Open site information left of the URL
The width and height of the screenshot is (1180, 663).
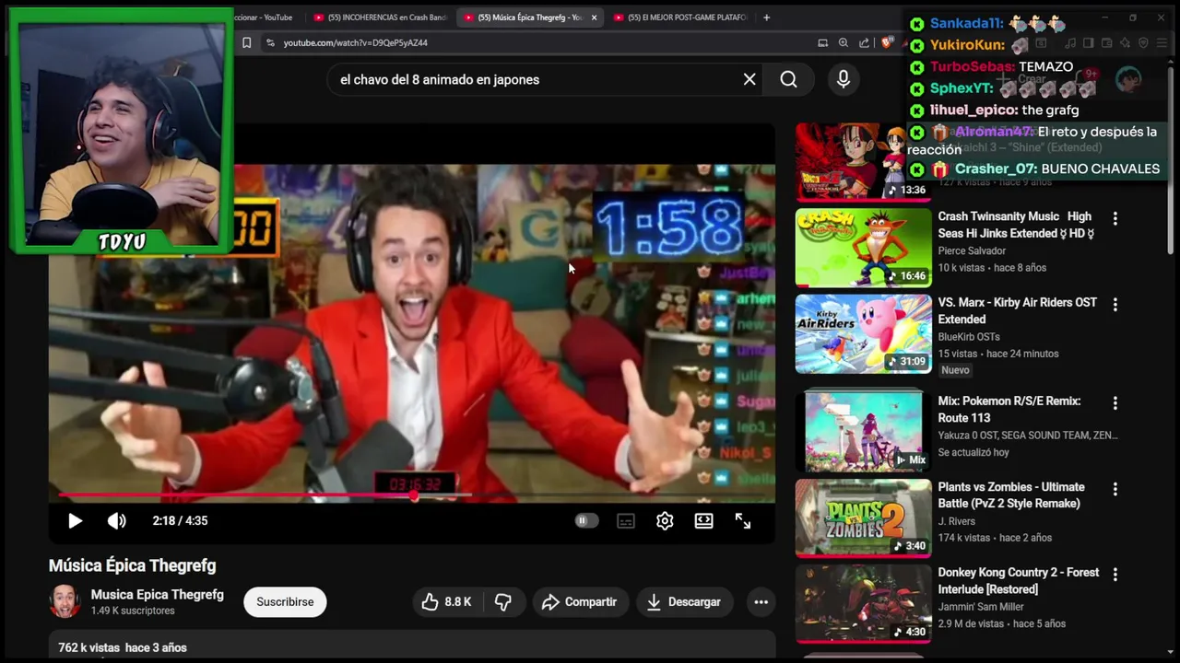[270, 42]
